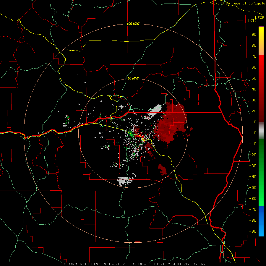This screenshot has width=266, height=266.
Task: Click the blue bottom segment of the velocity color bar
Action: (x=261, y=221)
